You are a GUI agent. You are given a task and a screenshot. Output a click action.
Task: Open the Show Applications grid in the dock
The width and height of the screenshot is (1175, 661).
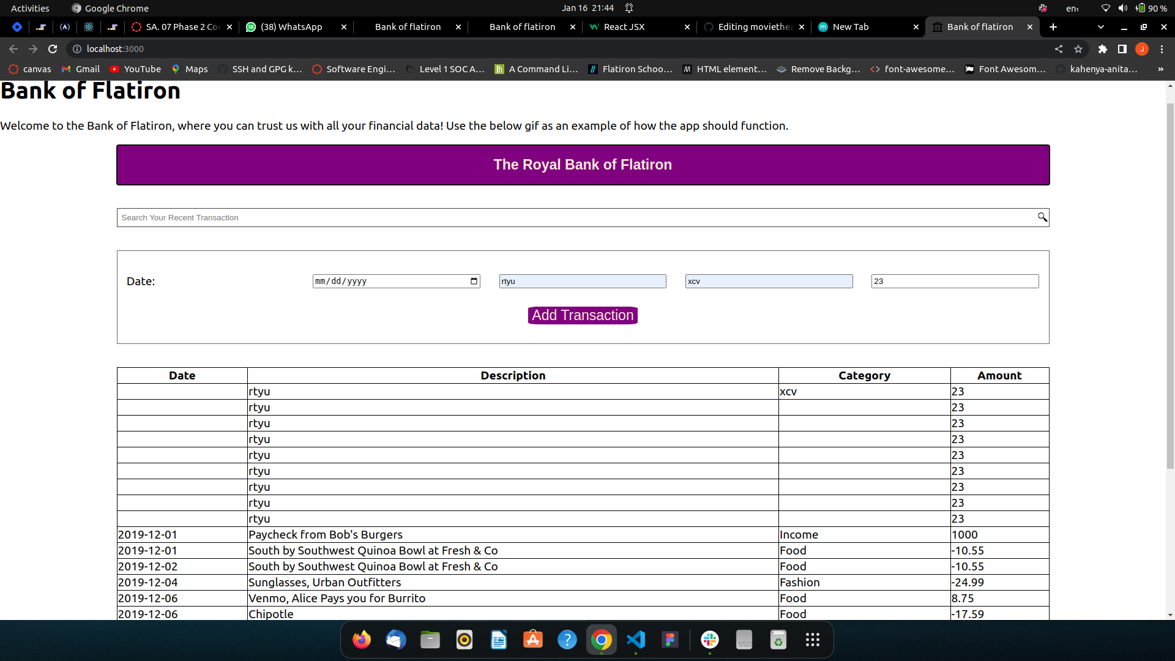[x=812, y=640]
